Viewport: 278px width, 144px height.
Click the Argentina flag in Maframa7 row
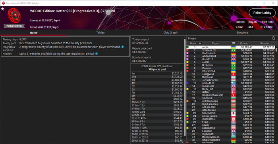[x=234, y=77]
